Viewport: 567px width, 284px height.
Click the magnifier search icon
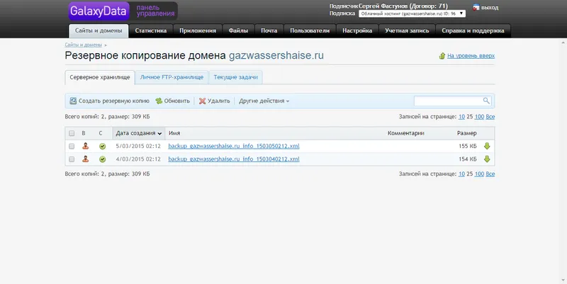486,101
